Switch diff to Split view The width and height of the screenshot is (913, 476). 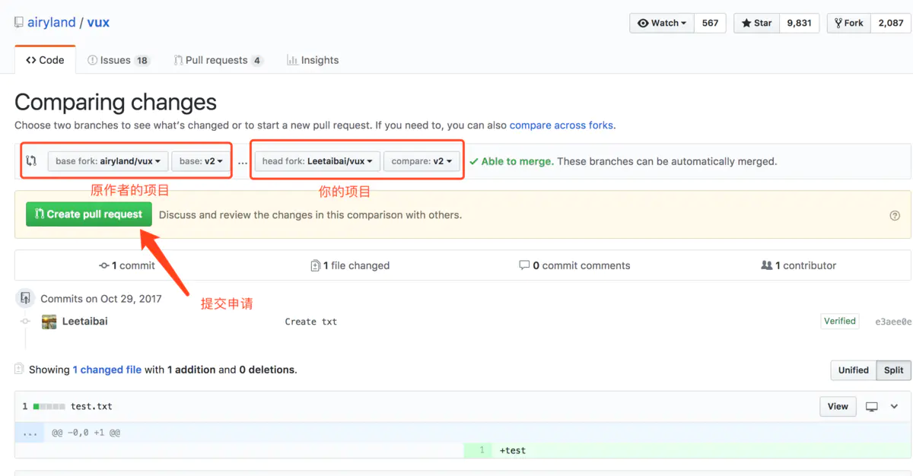point(893,370)
